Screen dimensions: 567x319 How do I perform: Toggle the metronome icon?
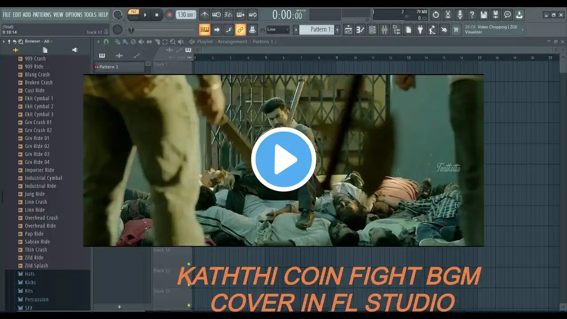204,15
